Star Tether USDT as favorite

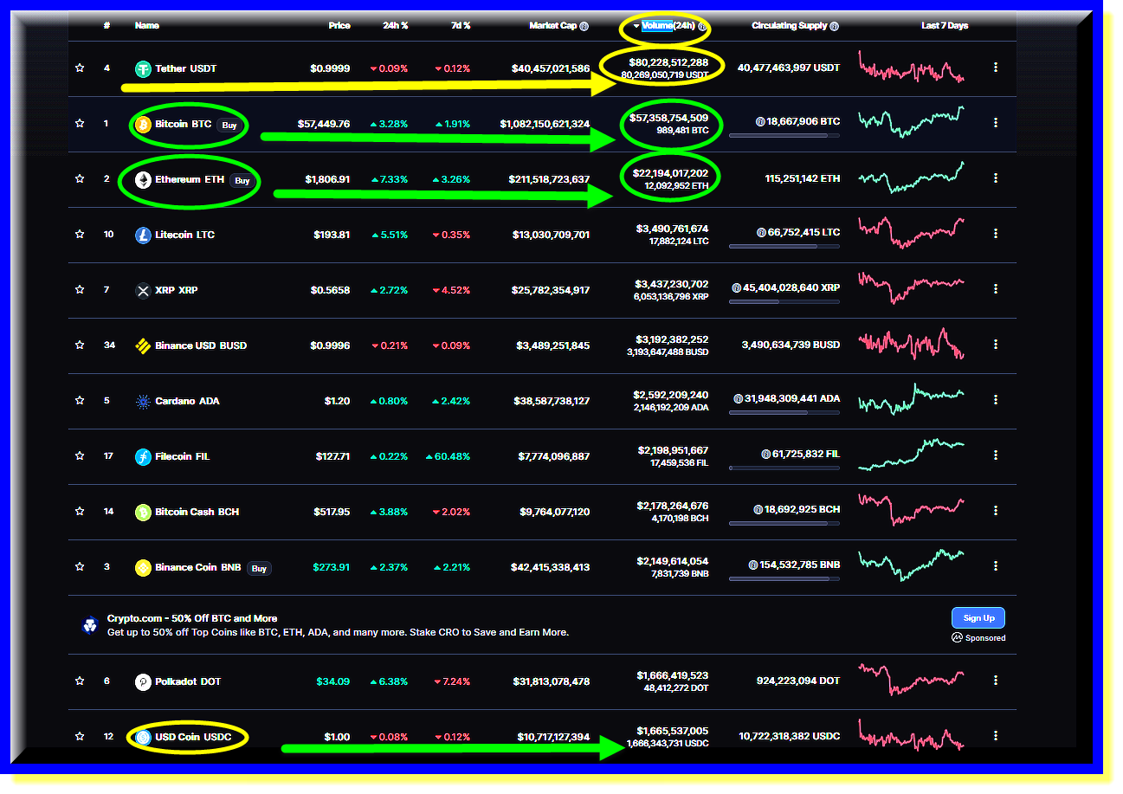coord(80,68)
